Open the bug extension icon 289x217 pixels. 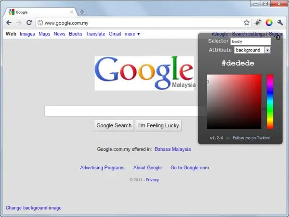(258, 23)
